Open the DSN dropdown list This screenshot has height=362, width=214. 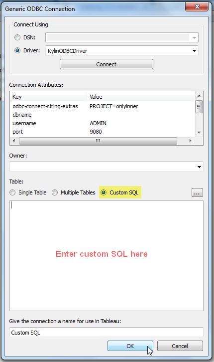pos(194,37)
